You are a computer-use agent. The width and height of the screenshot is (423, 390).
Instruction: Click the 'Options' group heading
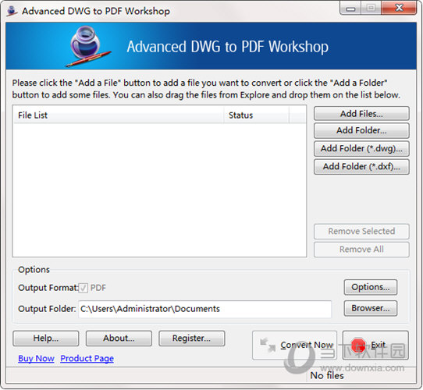34,269
